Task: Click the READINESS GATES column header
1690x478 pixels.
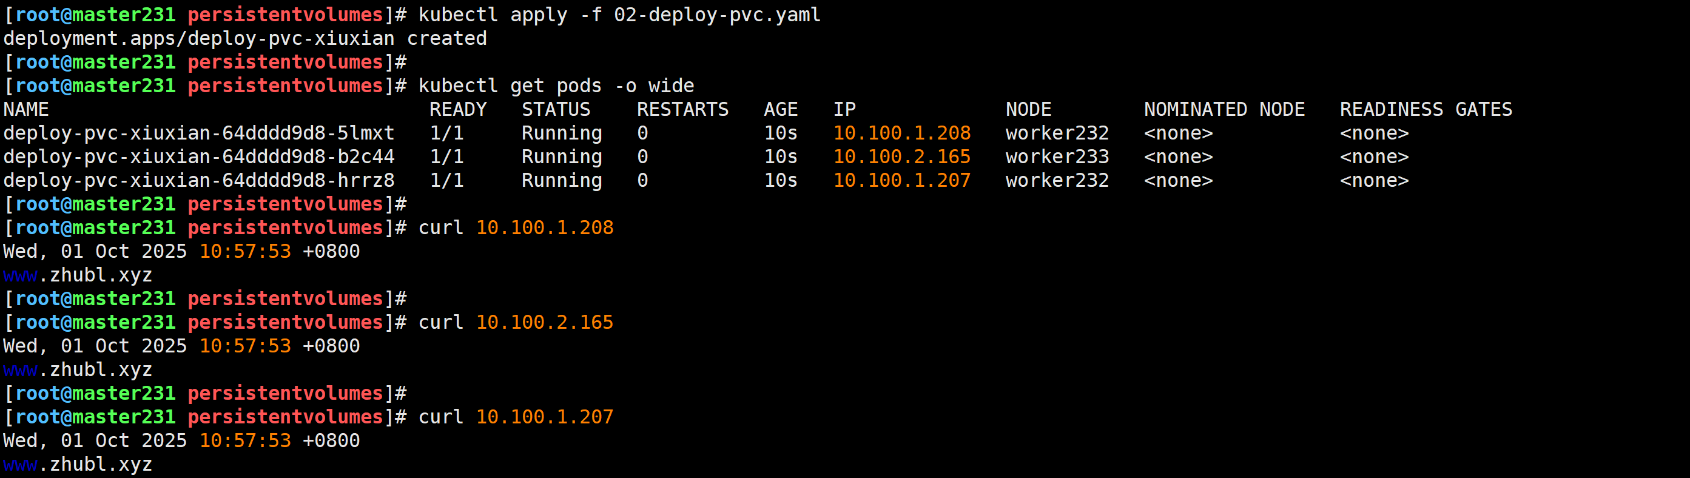Action: click(1426, 109)
